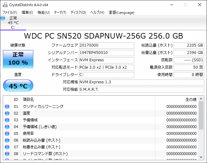Click the 正常 100 % health status button
Image resolution: width=207 pixels, height=163 pixels.
(18, 59)
